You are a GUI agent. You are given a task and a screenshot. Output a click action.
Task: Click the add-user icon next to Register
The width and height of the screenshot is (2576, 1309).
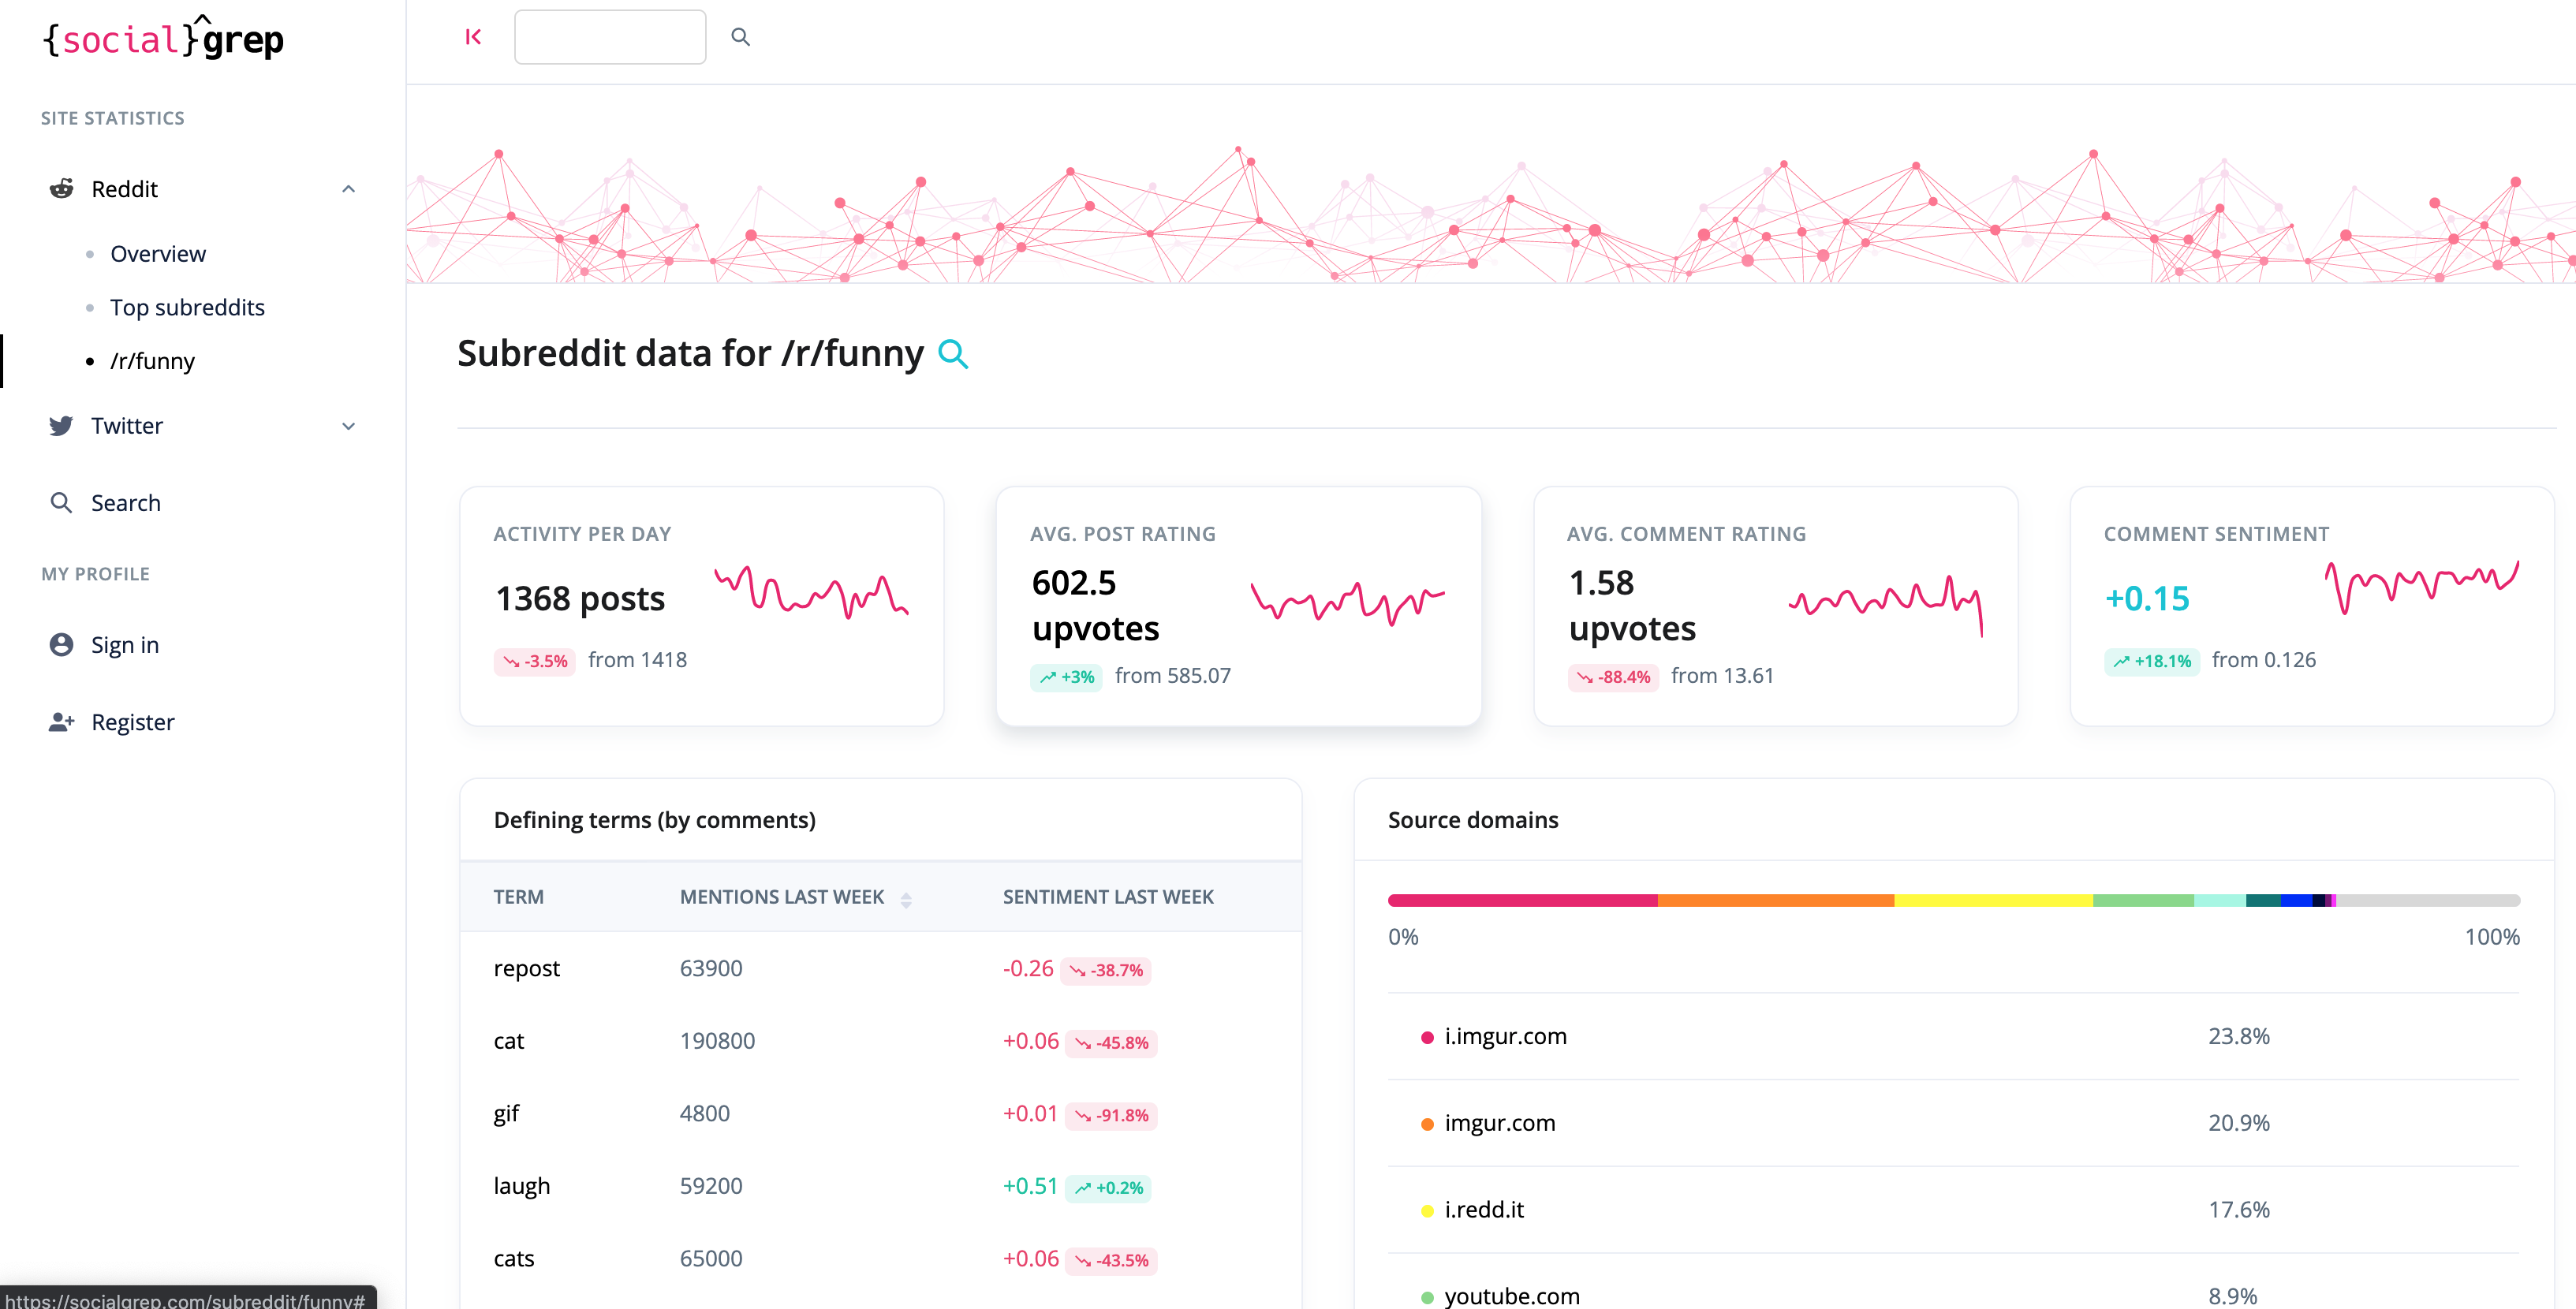[61, 722]
